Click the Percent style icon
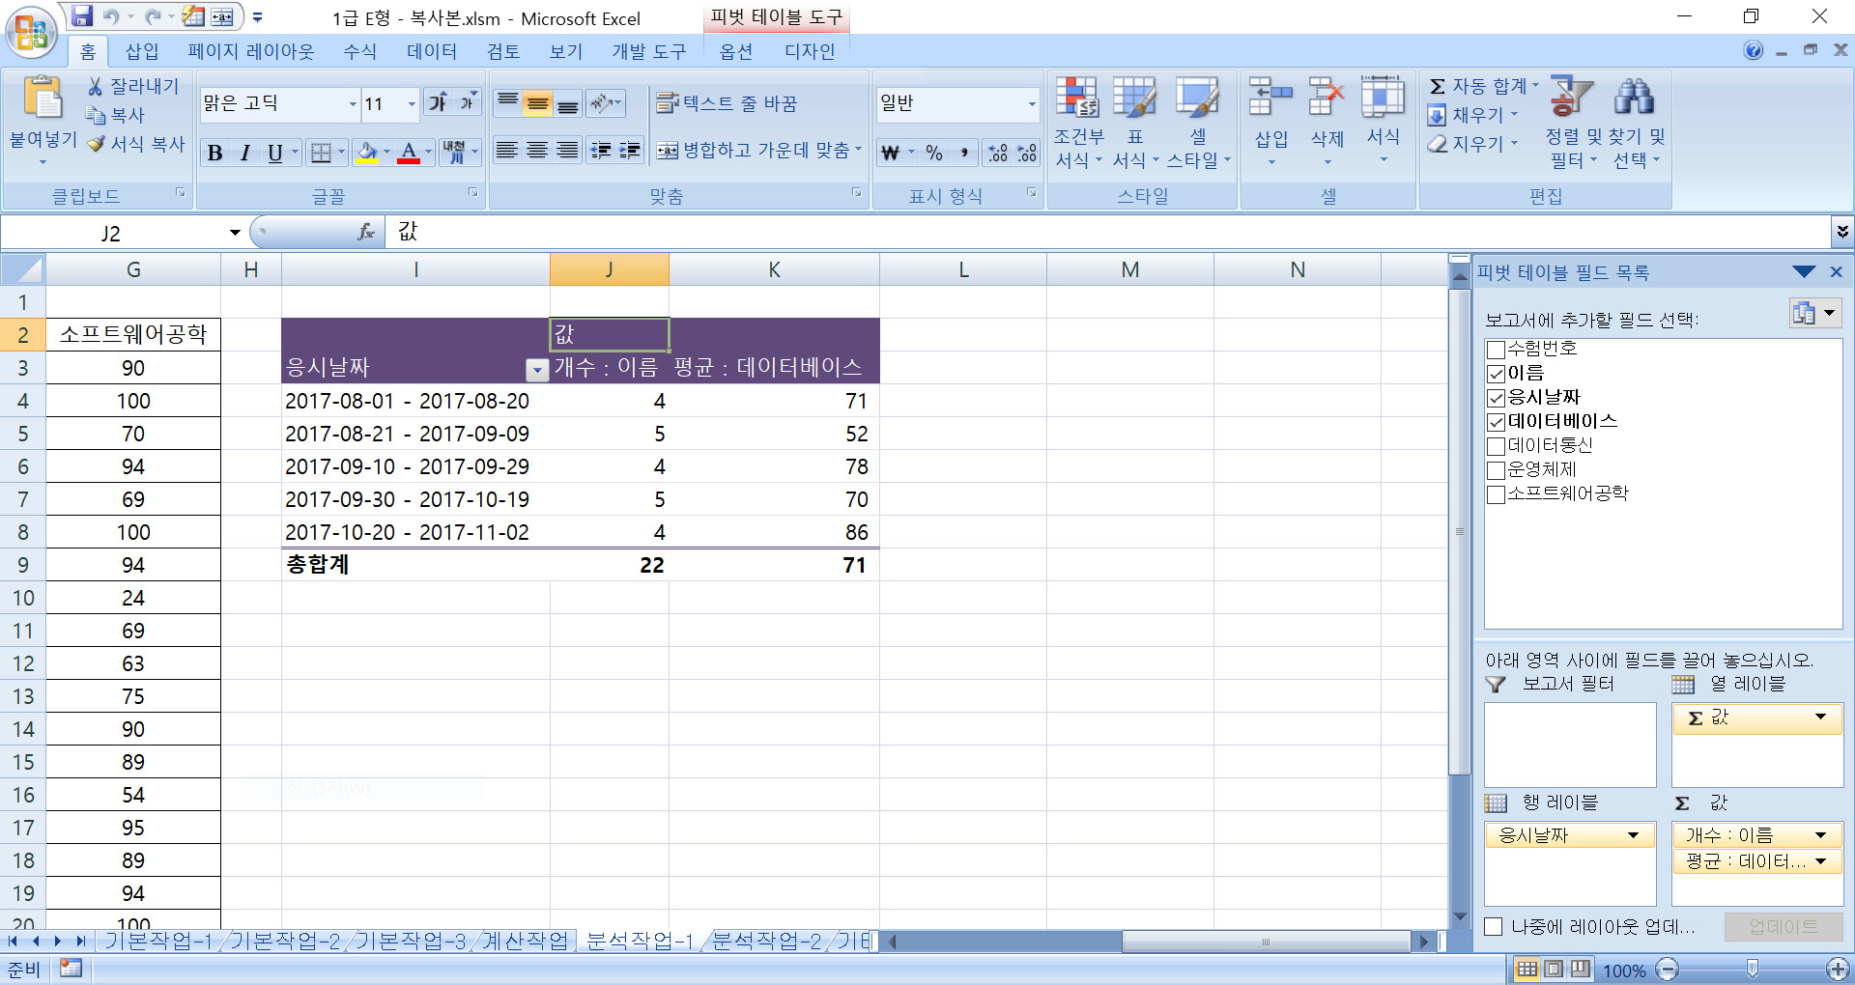 (x=933, y=153)
